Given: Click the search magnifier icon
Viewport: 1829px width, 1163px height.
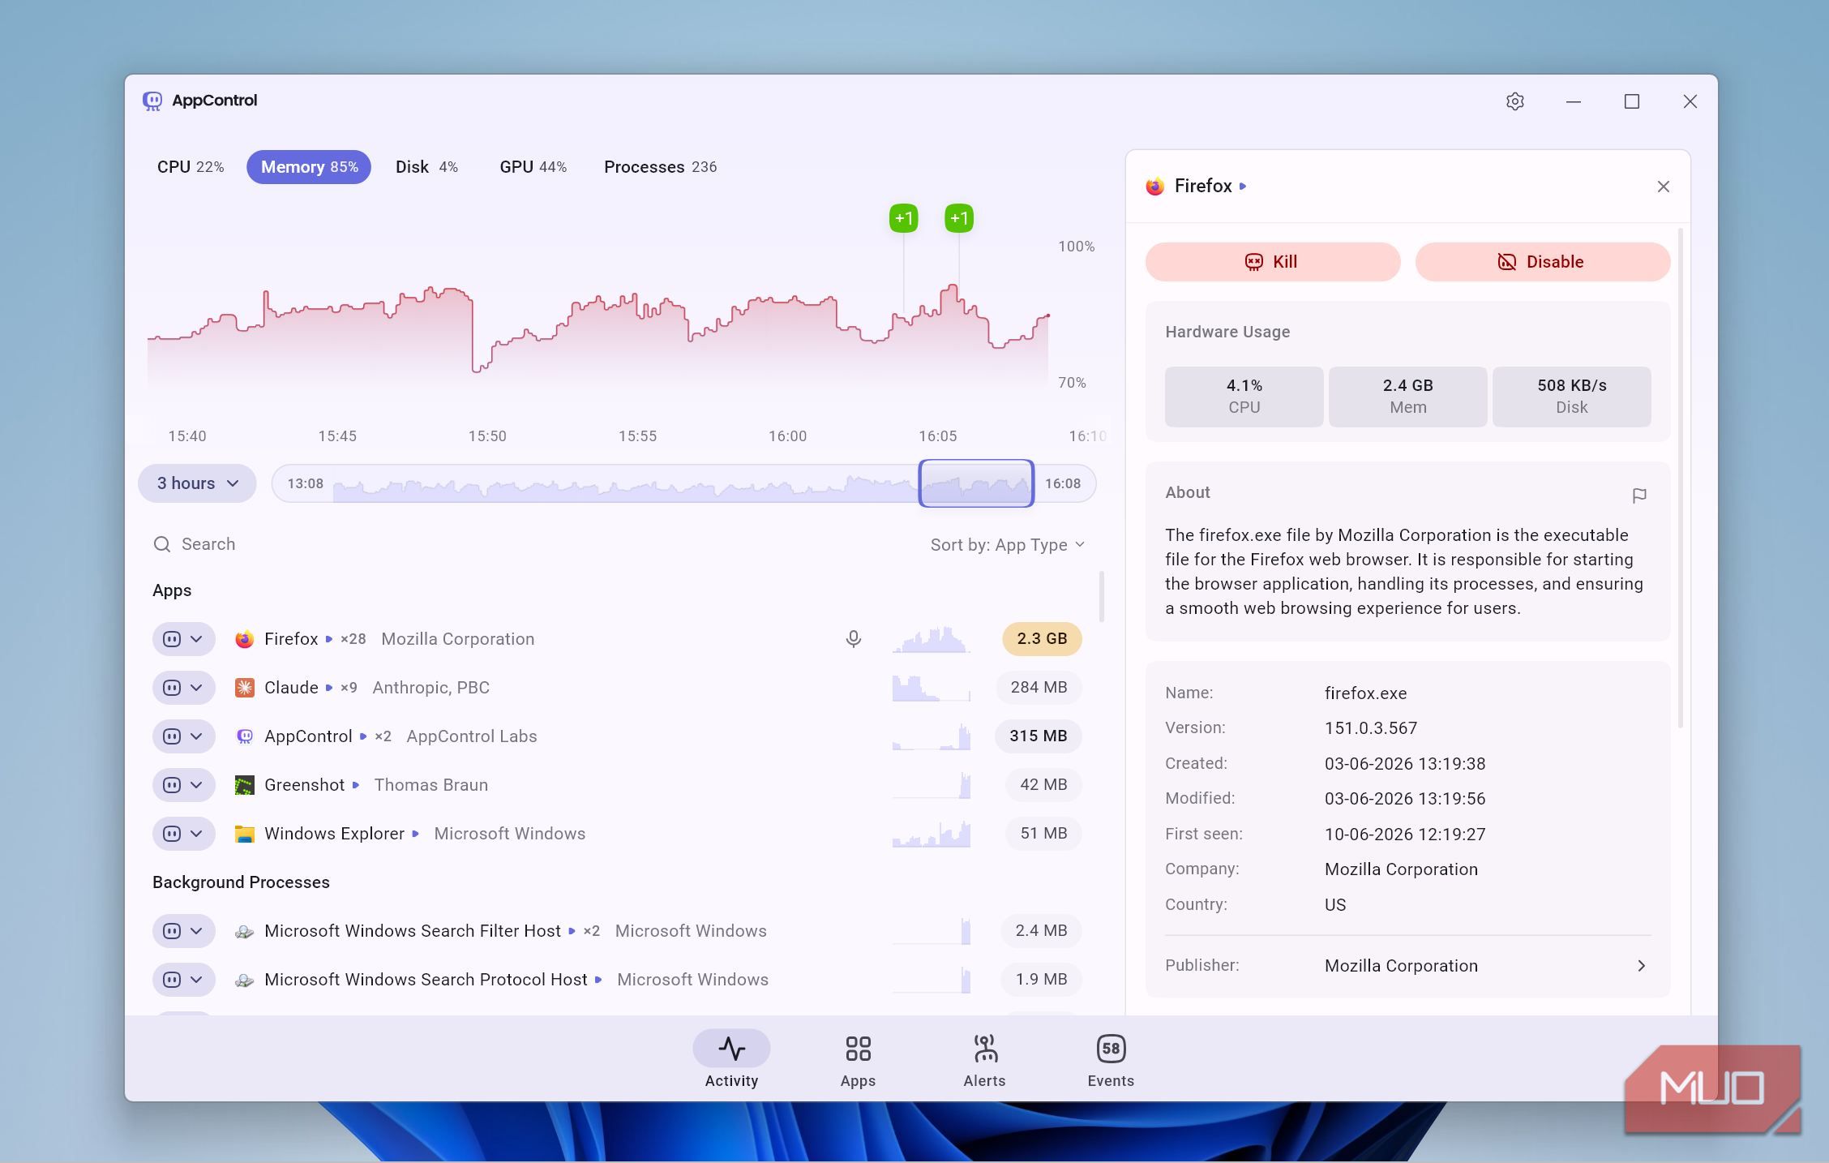Looking at the screenshot, I should click(x=162, y=544).
